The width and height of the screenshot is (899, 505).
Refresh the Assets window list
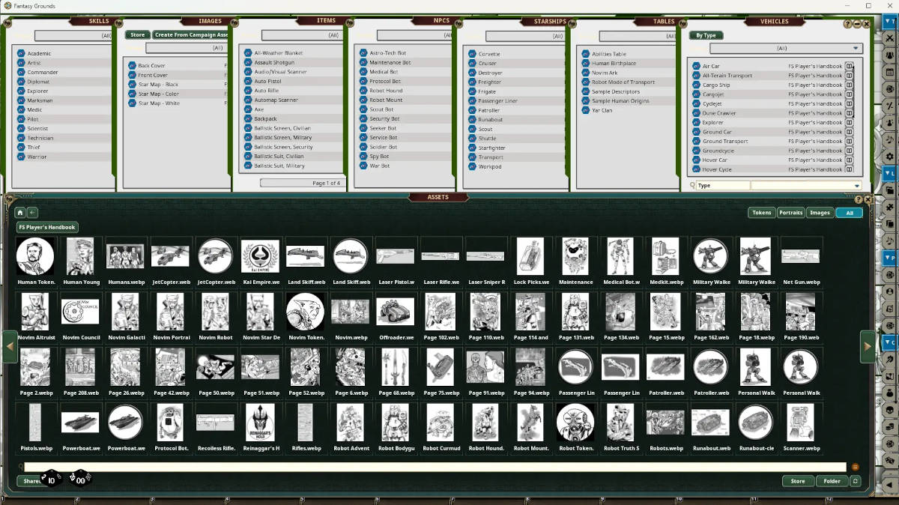[x=856, y=481]
